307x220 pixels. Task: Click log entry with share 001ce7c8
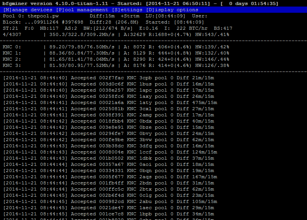[x=109, y=214]
